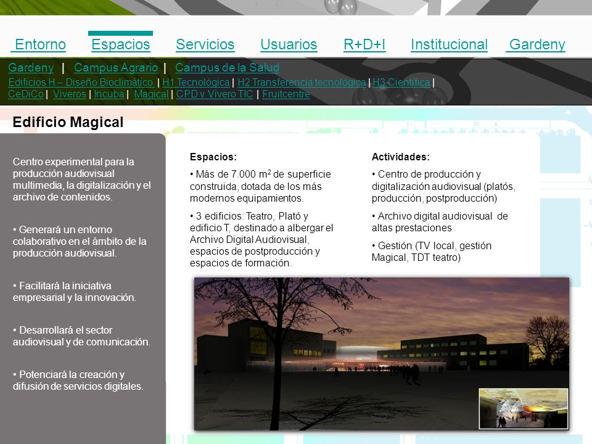Click the 'Desarrollará el sector audiovisual' bullet

click(81, 336)
